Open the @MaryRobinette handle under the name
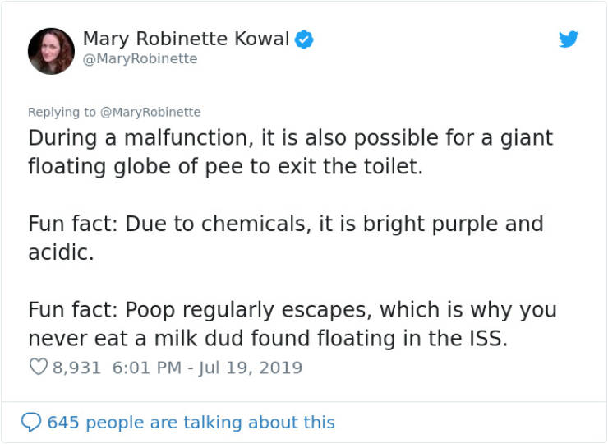 (140, 59)
